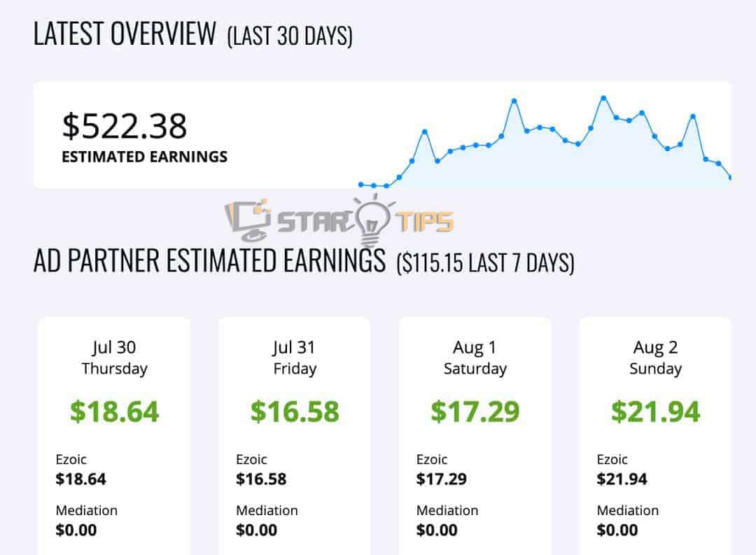Open the Aug 2 Sunday earnings card
Viewport: 756px width, 555px height.
point(655,436)
